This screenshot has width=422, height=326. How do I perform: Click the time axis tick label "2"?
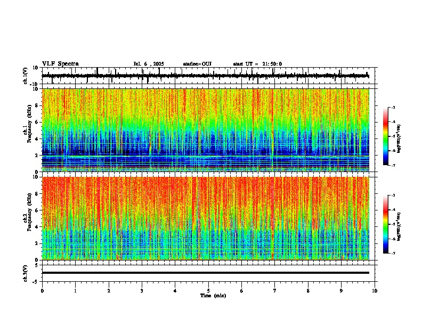click(x=109, y=291)
